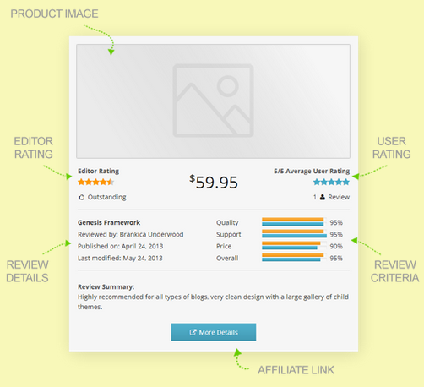This screenshot has height=387, width=424.
Task: Click the user icon beside Review
Action: (x=323, y=197)
